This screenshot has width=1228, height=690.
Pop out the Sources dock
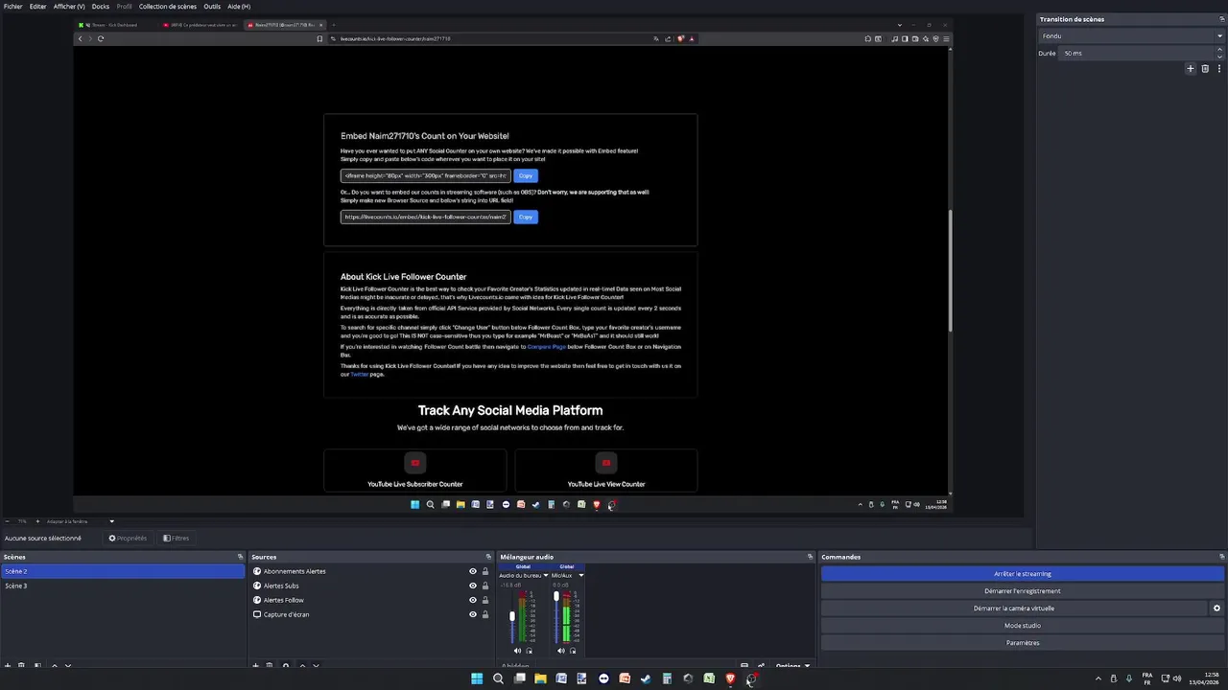(488, 557)
